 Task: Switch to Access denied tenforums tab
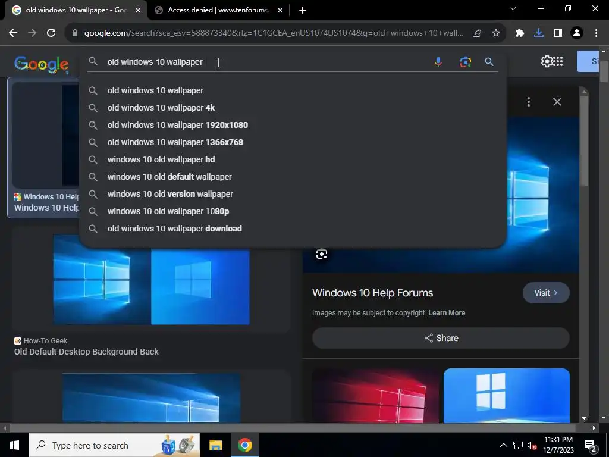[219, 10]
